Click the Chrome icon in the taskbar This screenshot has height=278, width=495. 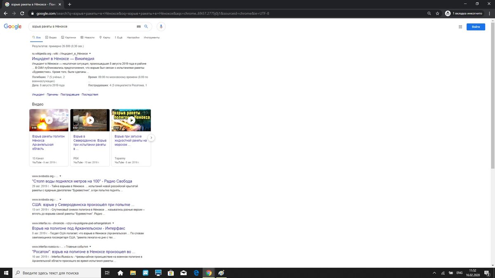click(x=209, y=273)
